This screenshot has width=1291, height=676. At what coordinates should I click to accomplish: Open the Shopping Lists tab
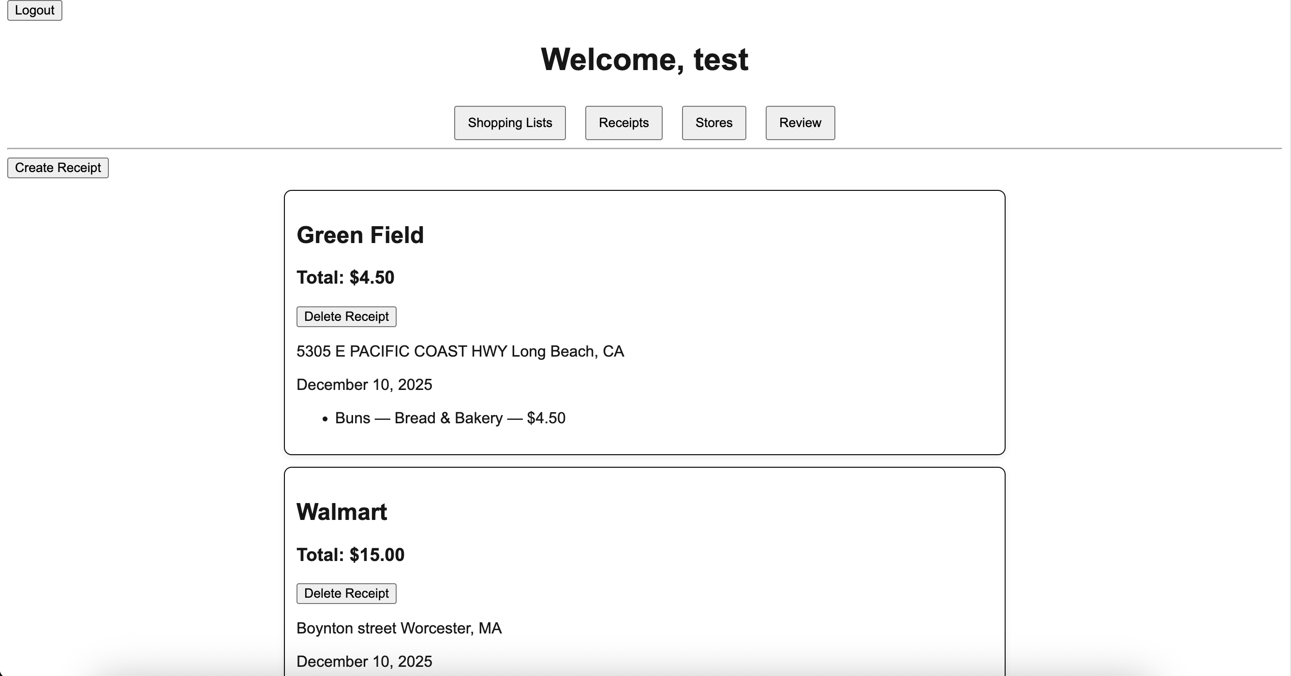tap(510, 123)
